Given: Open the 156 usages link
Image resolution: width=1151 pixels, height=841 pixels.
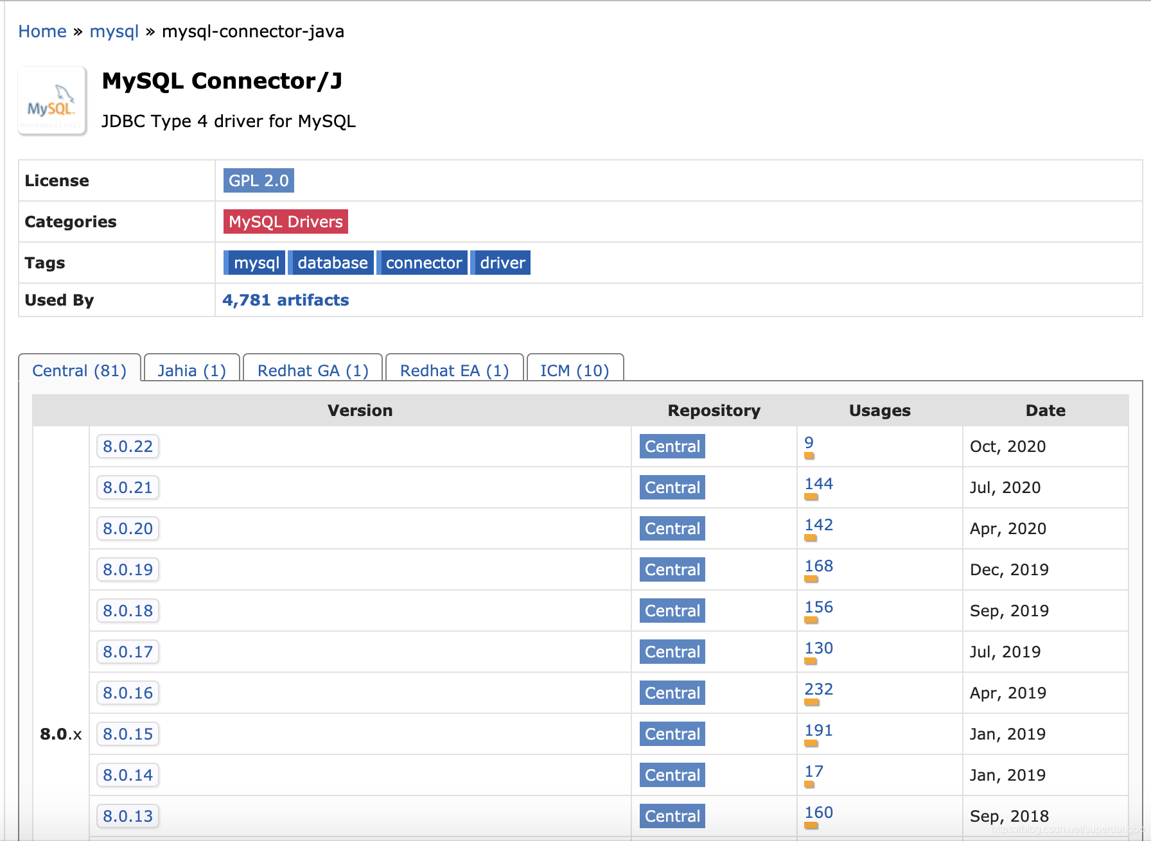Looking at the screenshot, I should coord(819,607).
